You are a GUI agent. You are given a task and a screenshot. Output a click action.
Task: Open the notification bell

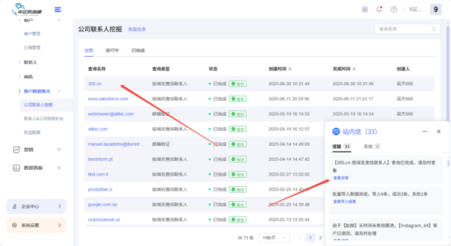(379, 10)
